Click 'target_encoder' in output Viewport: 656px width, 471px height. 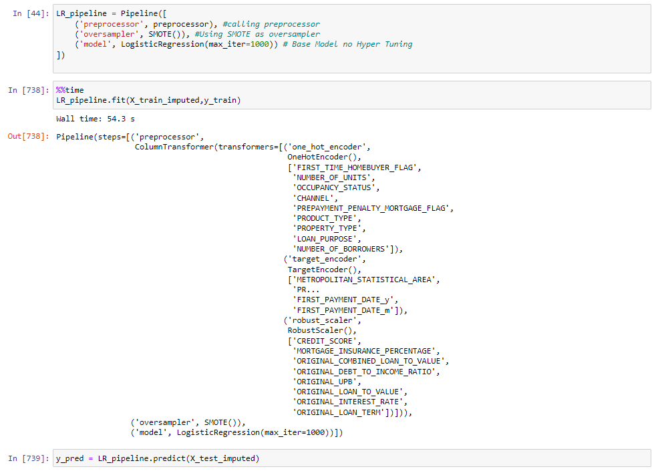tap(325, 259)
